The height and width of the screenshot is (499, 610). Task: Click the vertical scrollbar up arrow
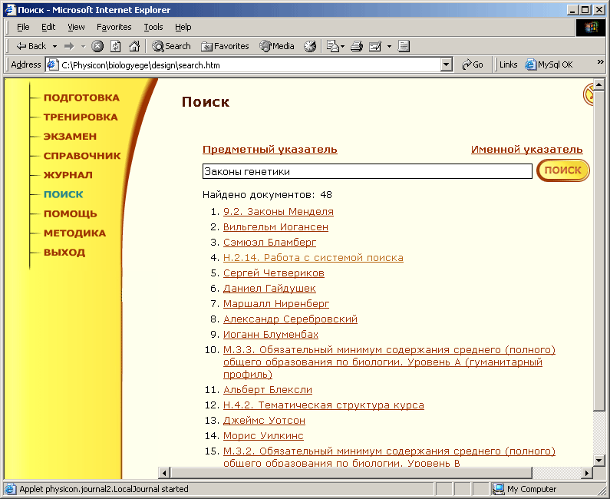pos(599,84)
